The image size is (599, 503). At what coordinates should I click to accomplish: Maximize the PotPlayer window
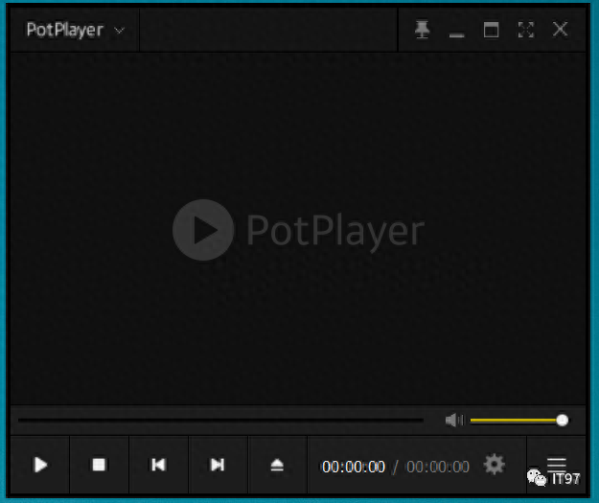click(491, 30)
